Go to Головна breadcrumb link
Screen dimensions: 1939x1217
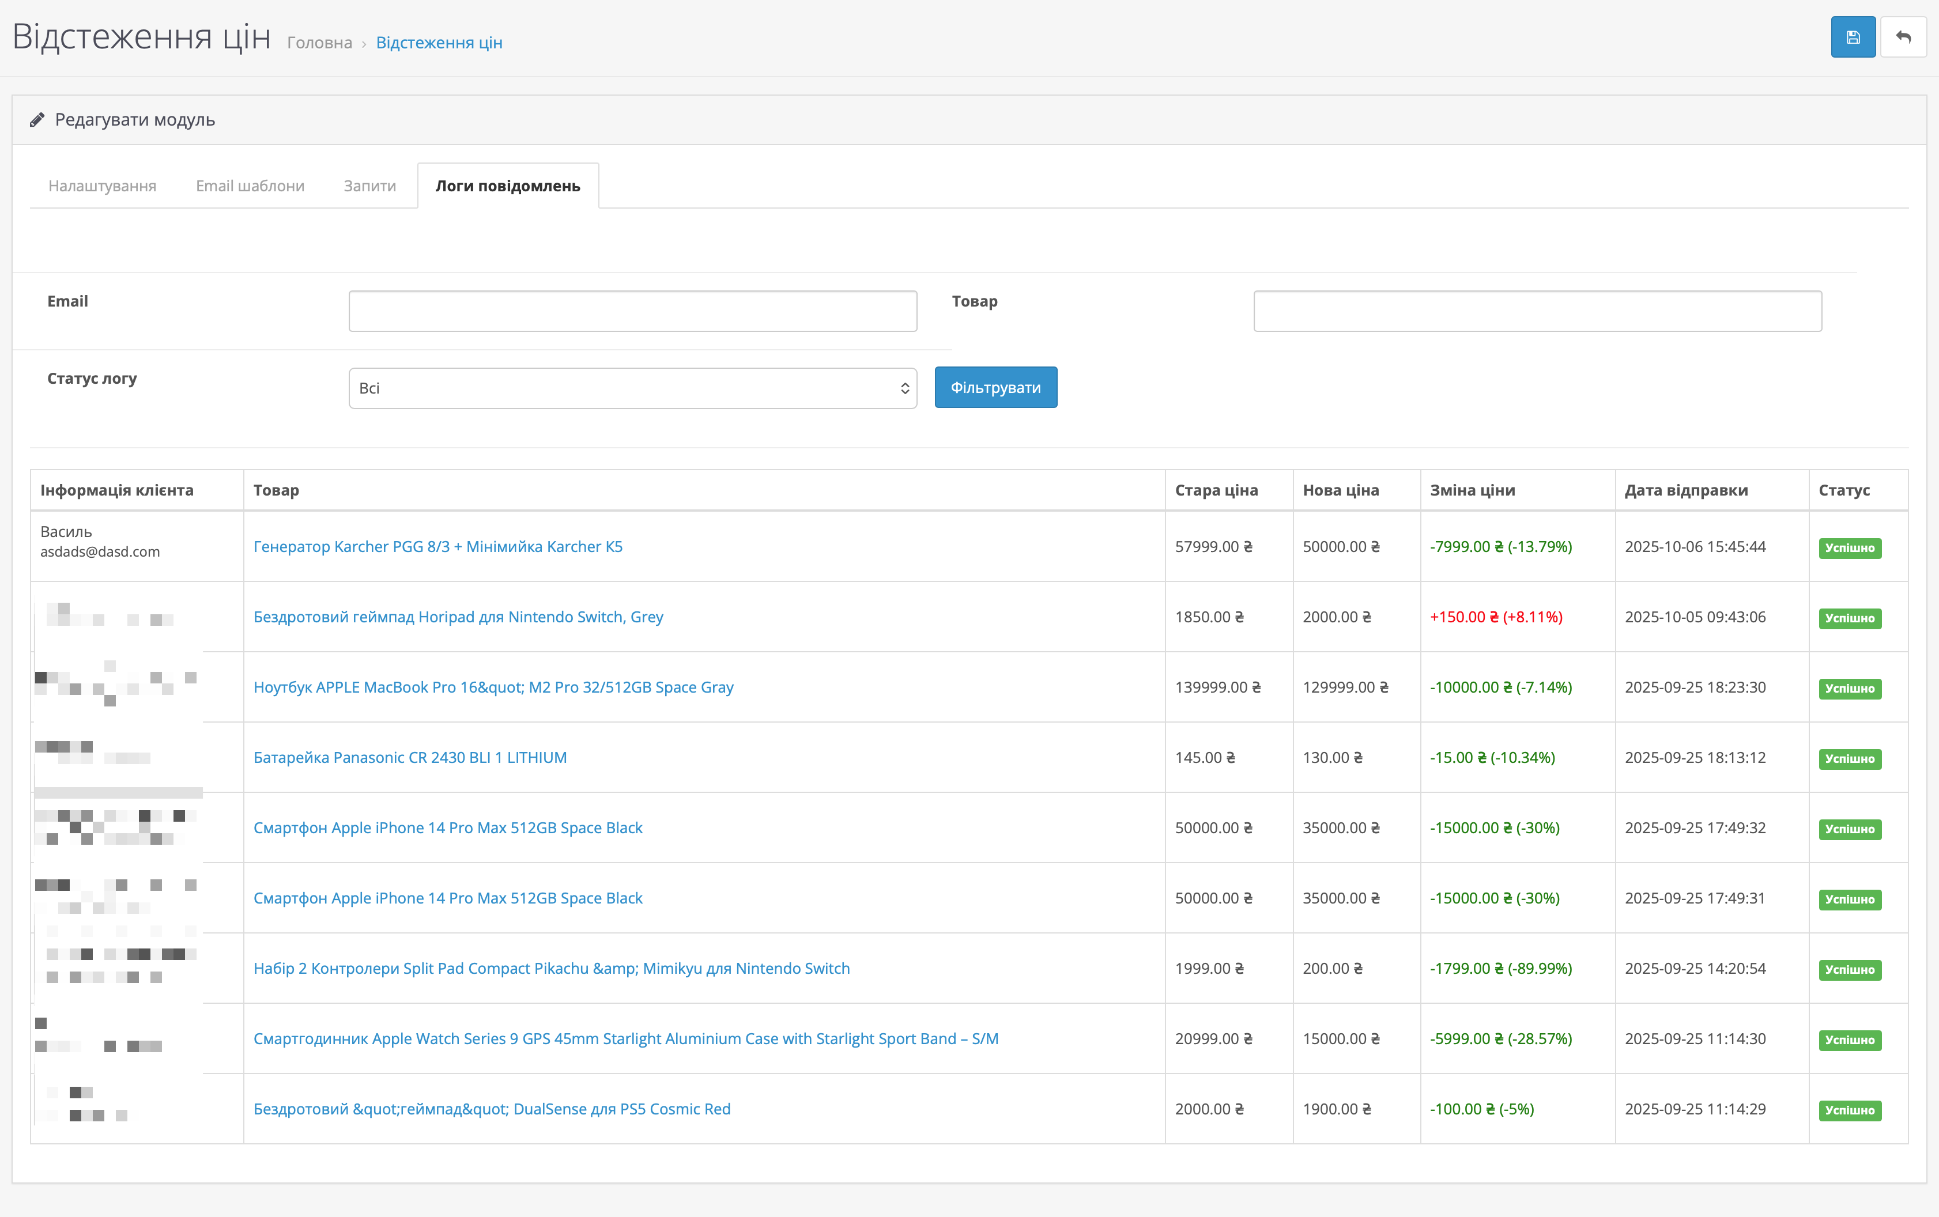coord(319,43)
